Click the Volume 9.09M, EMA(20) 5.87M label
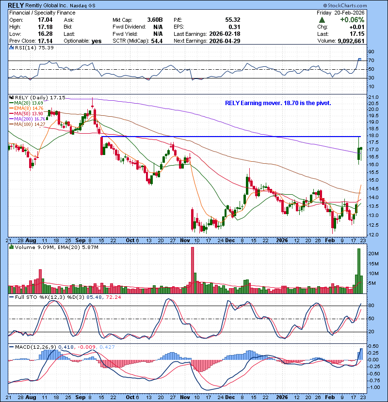The height and width of the screenshot is (402, 388). click(56, 247)
